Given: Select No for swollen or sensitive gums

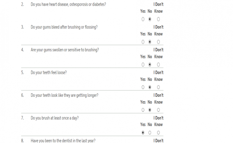Looking at the screenshot, I should 150,65.
